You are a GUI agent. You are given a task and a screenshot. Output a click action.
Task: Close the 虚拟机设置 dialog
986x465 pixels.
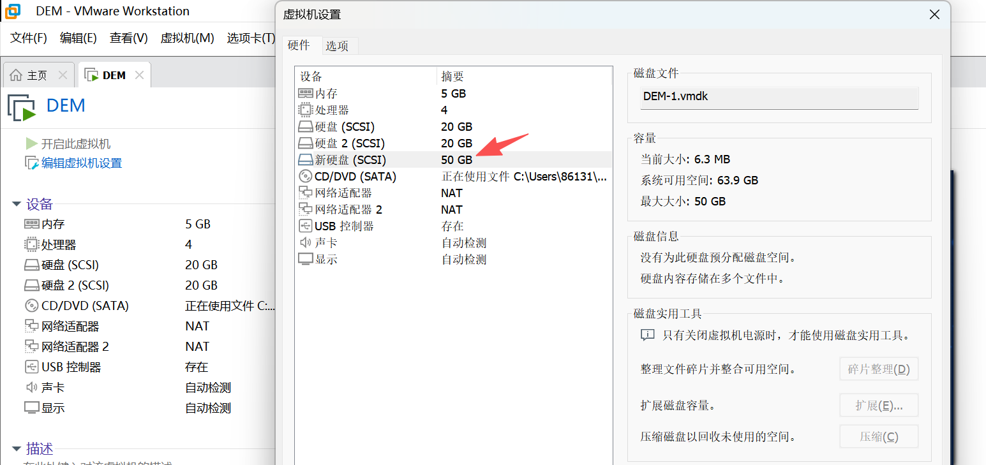pyautogui.click(x=934, y=14)
